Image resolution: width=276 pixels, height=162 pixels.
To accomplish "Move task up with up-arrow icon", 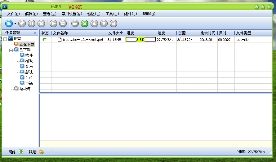I will coord(94,24).
